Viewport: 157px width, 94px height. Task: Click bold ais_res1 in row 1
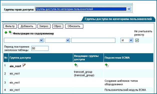coord(15,66)
